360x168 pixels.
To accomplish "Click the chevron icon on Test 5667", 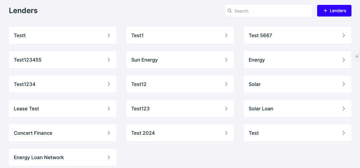I will point(343,35).
